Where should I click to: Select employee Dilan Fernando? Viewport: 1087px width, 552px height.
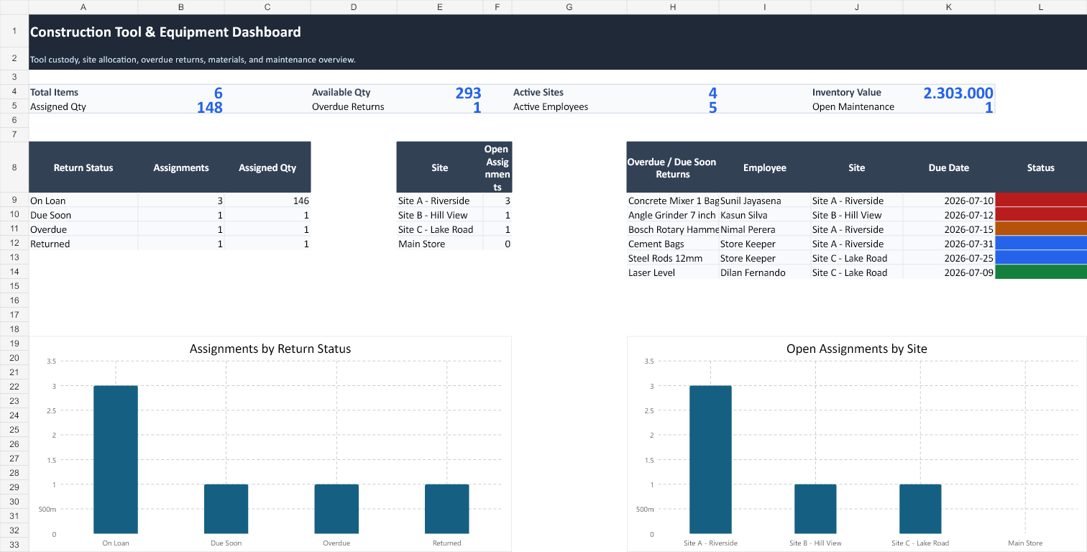[765, 272]
